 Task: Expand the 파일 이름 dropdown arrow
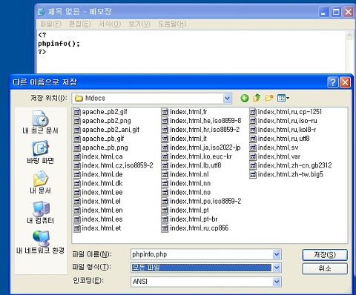pos(277,254)
